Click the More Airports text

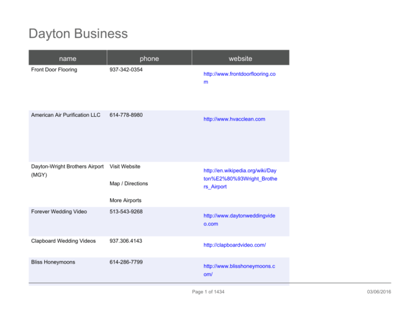[126, 200]
